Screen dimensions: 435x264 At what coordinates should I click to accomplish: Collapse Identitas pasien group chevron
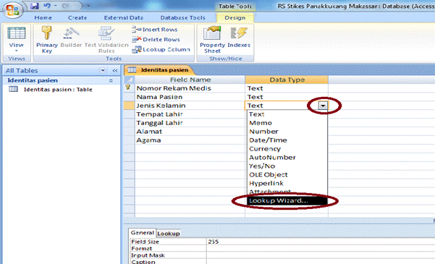111,80
